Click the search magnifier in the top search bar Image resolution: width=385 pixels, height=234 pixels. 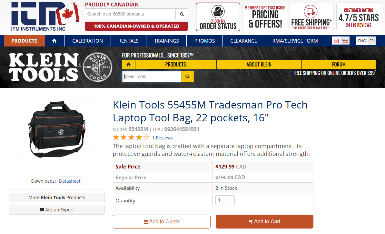[182, 14]
